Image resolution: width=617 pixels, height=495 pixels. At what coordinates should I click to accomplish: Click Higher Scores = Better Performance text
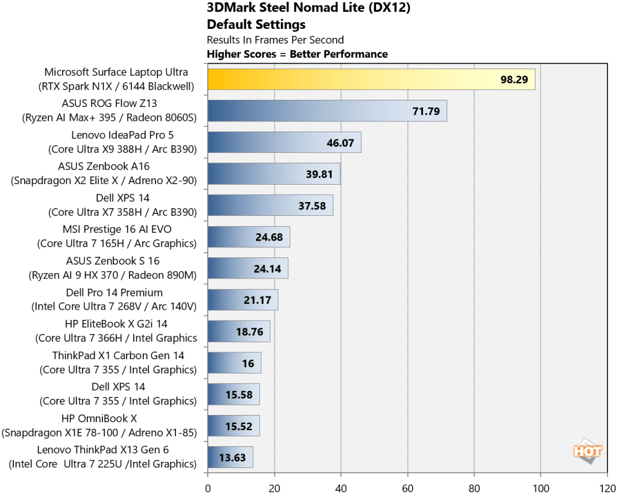pos(298,54)
